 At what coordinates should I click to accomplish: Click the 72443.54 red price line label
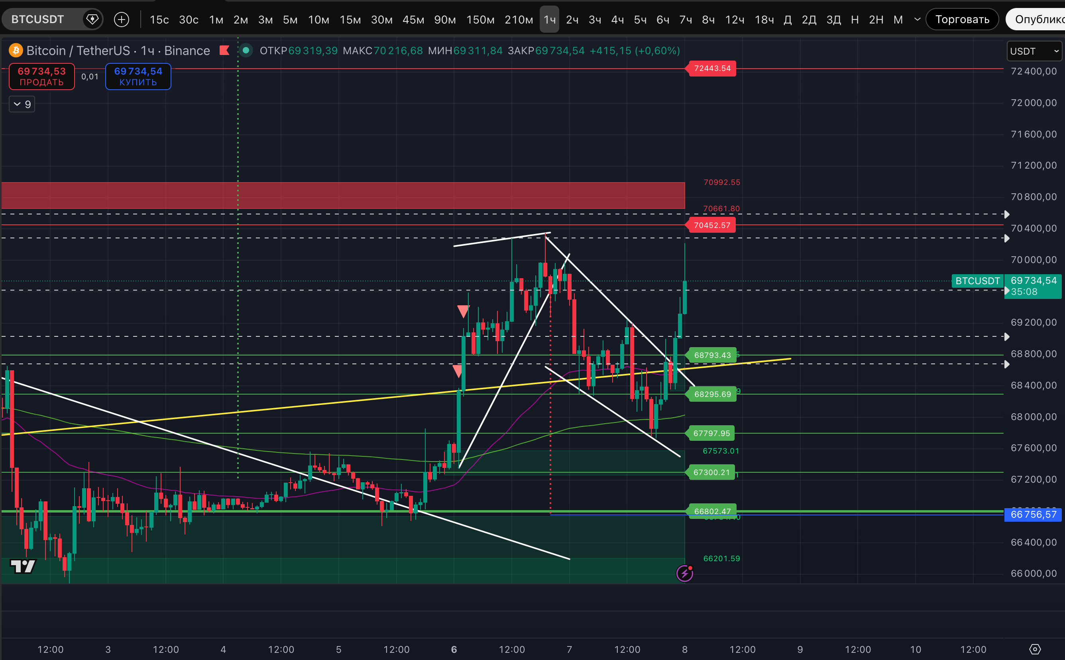[712, 68]
